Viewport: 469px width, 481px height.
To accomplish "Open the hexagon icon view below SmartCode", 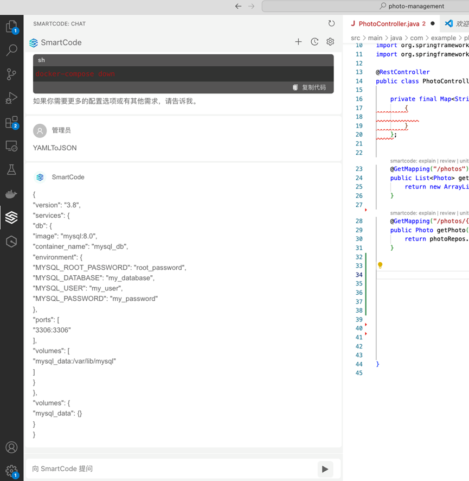I will click(x=11, y=242).
